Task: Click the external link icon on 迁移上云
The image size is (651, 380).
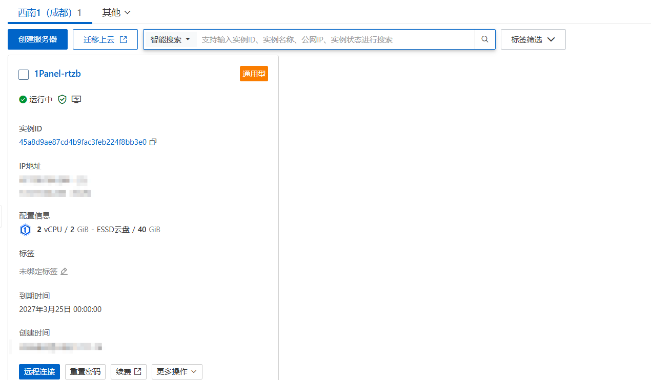Action: point(124,39)
